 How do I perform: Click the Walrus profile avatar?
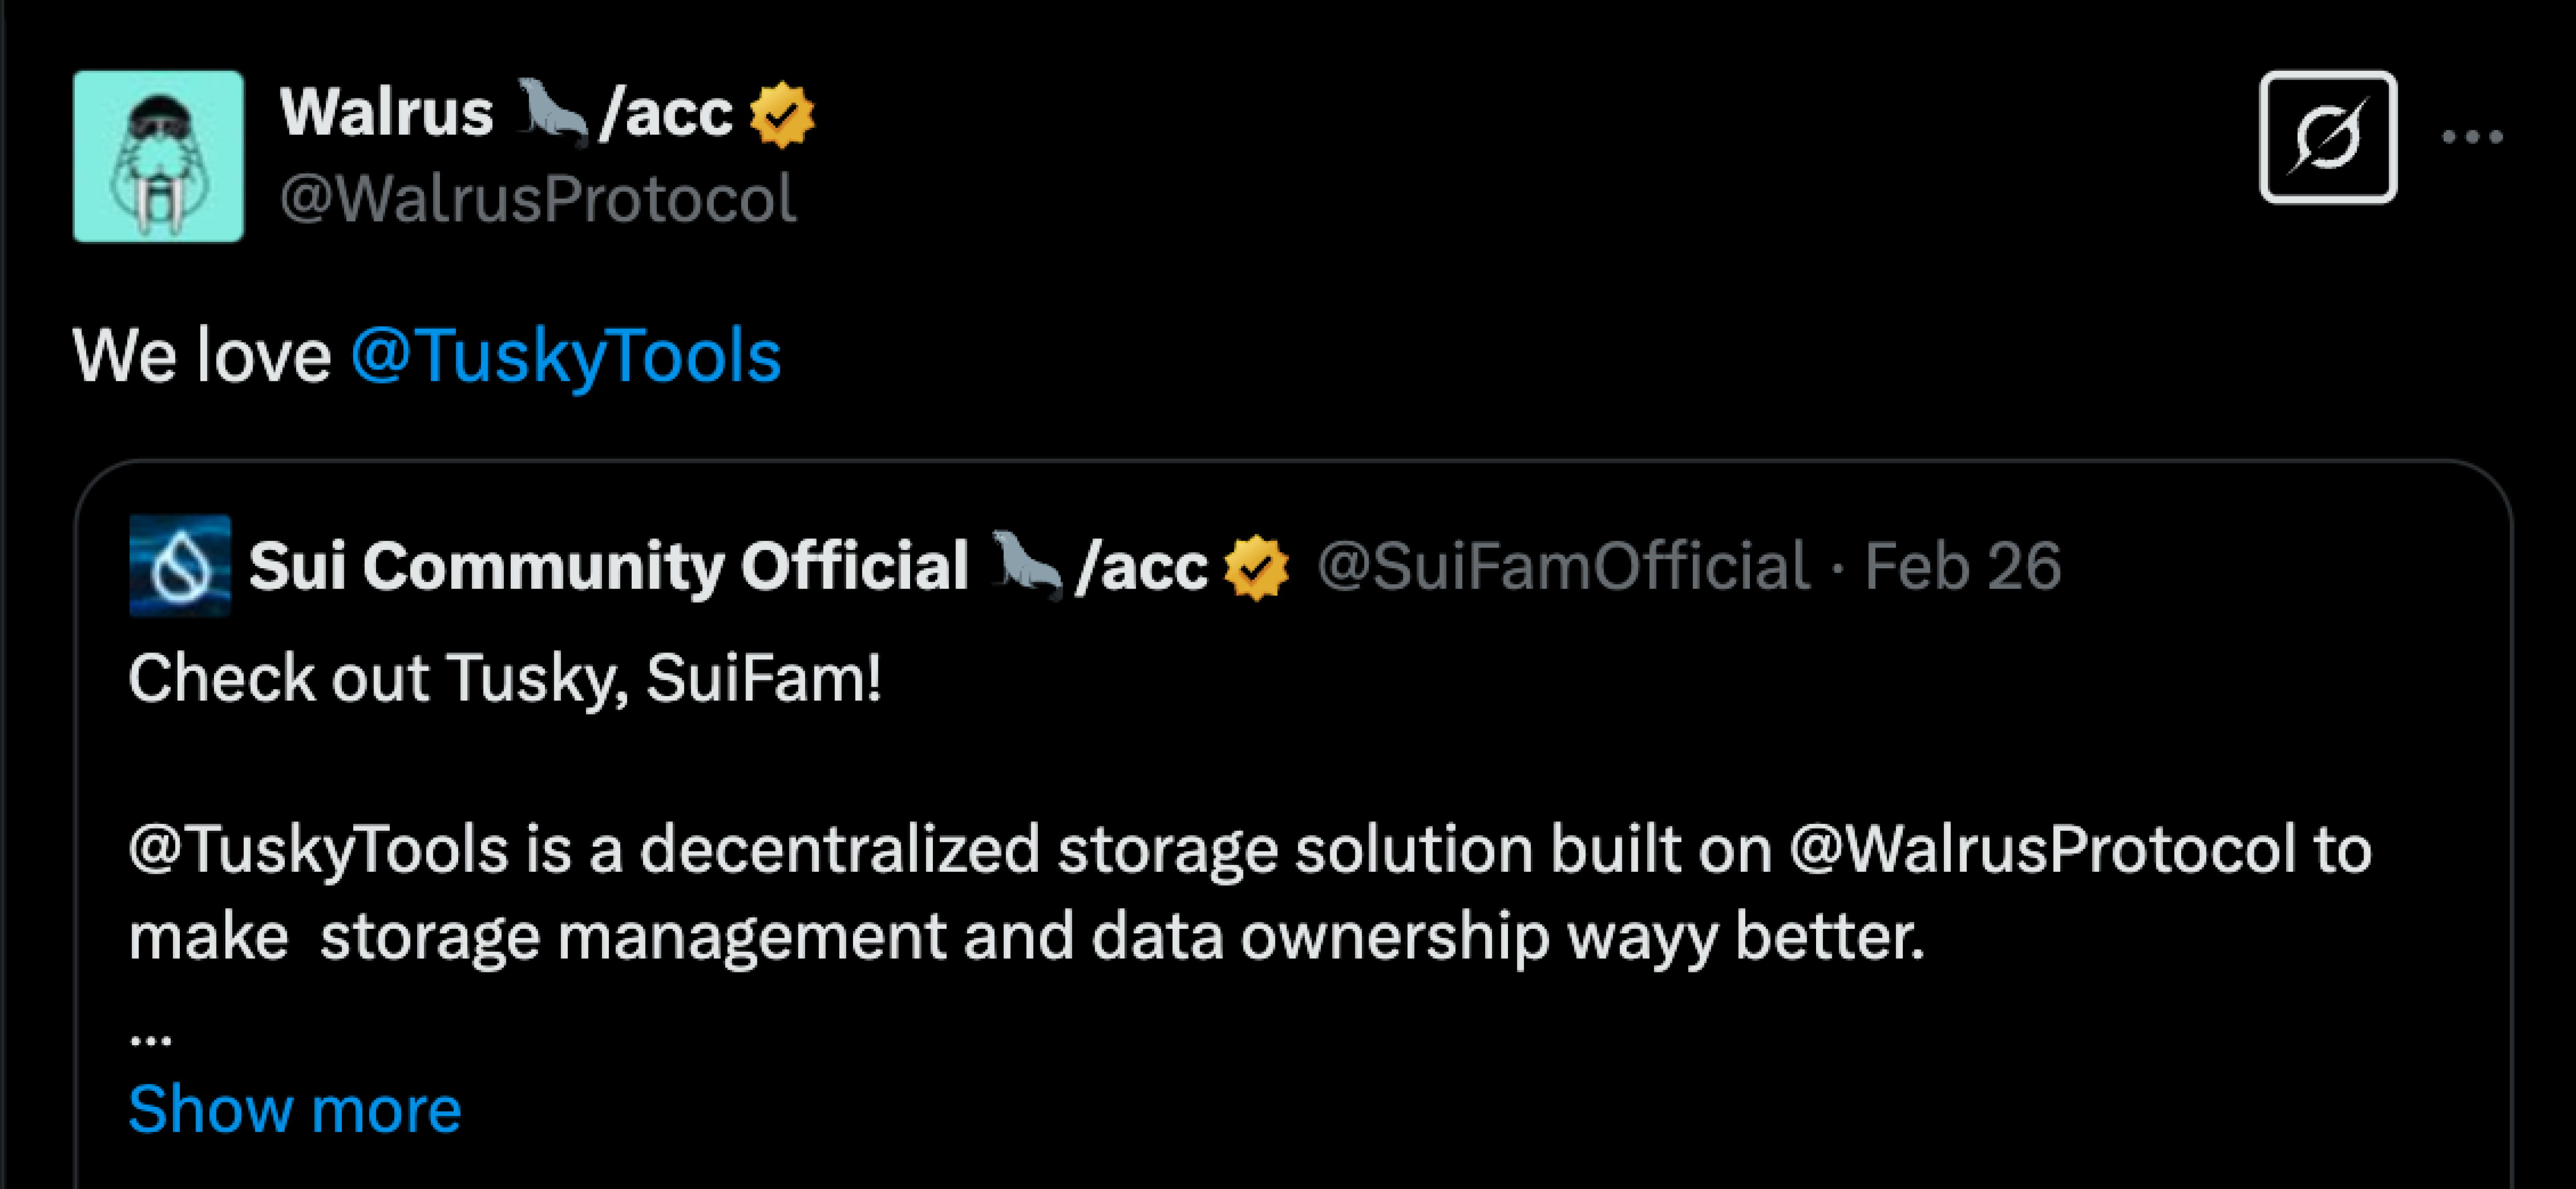[x=158, y=156]
